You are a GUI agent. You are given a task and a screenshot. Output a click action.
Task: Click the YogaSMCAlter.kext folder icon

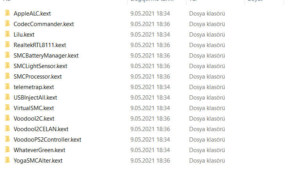coord(7,160)
